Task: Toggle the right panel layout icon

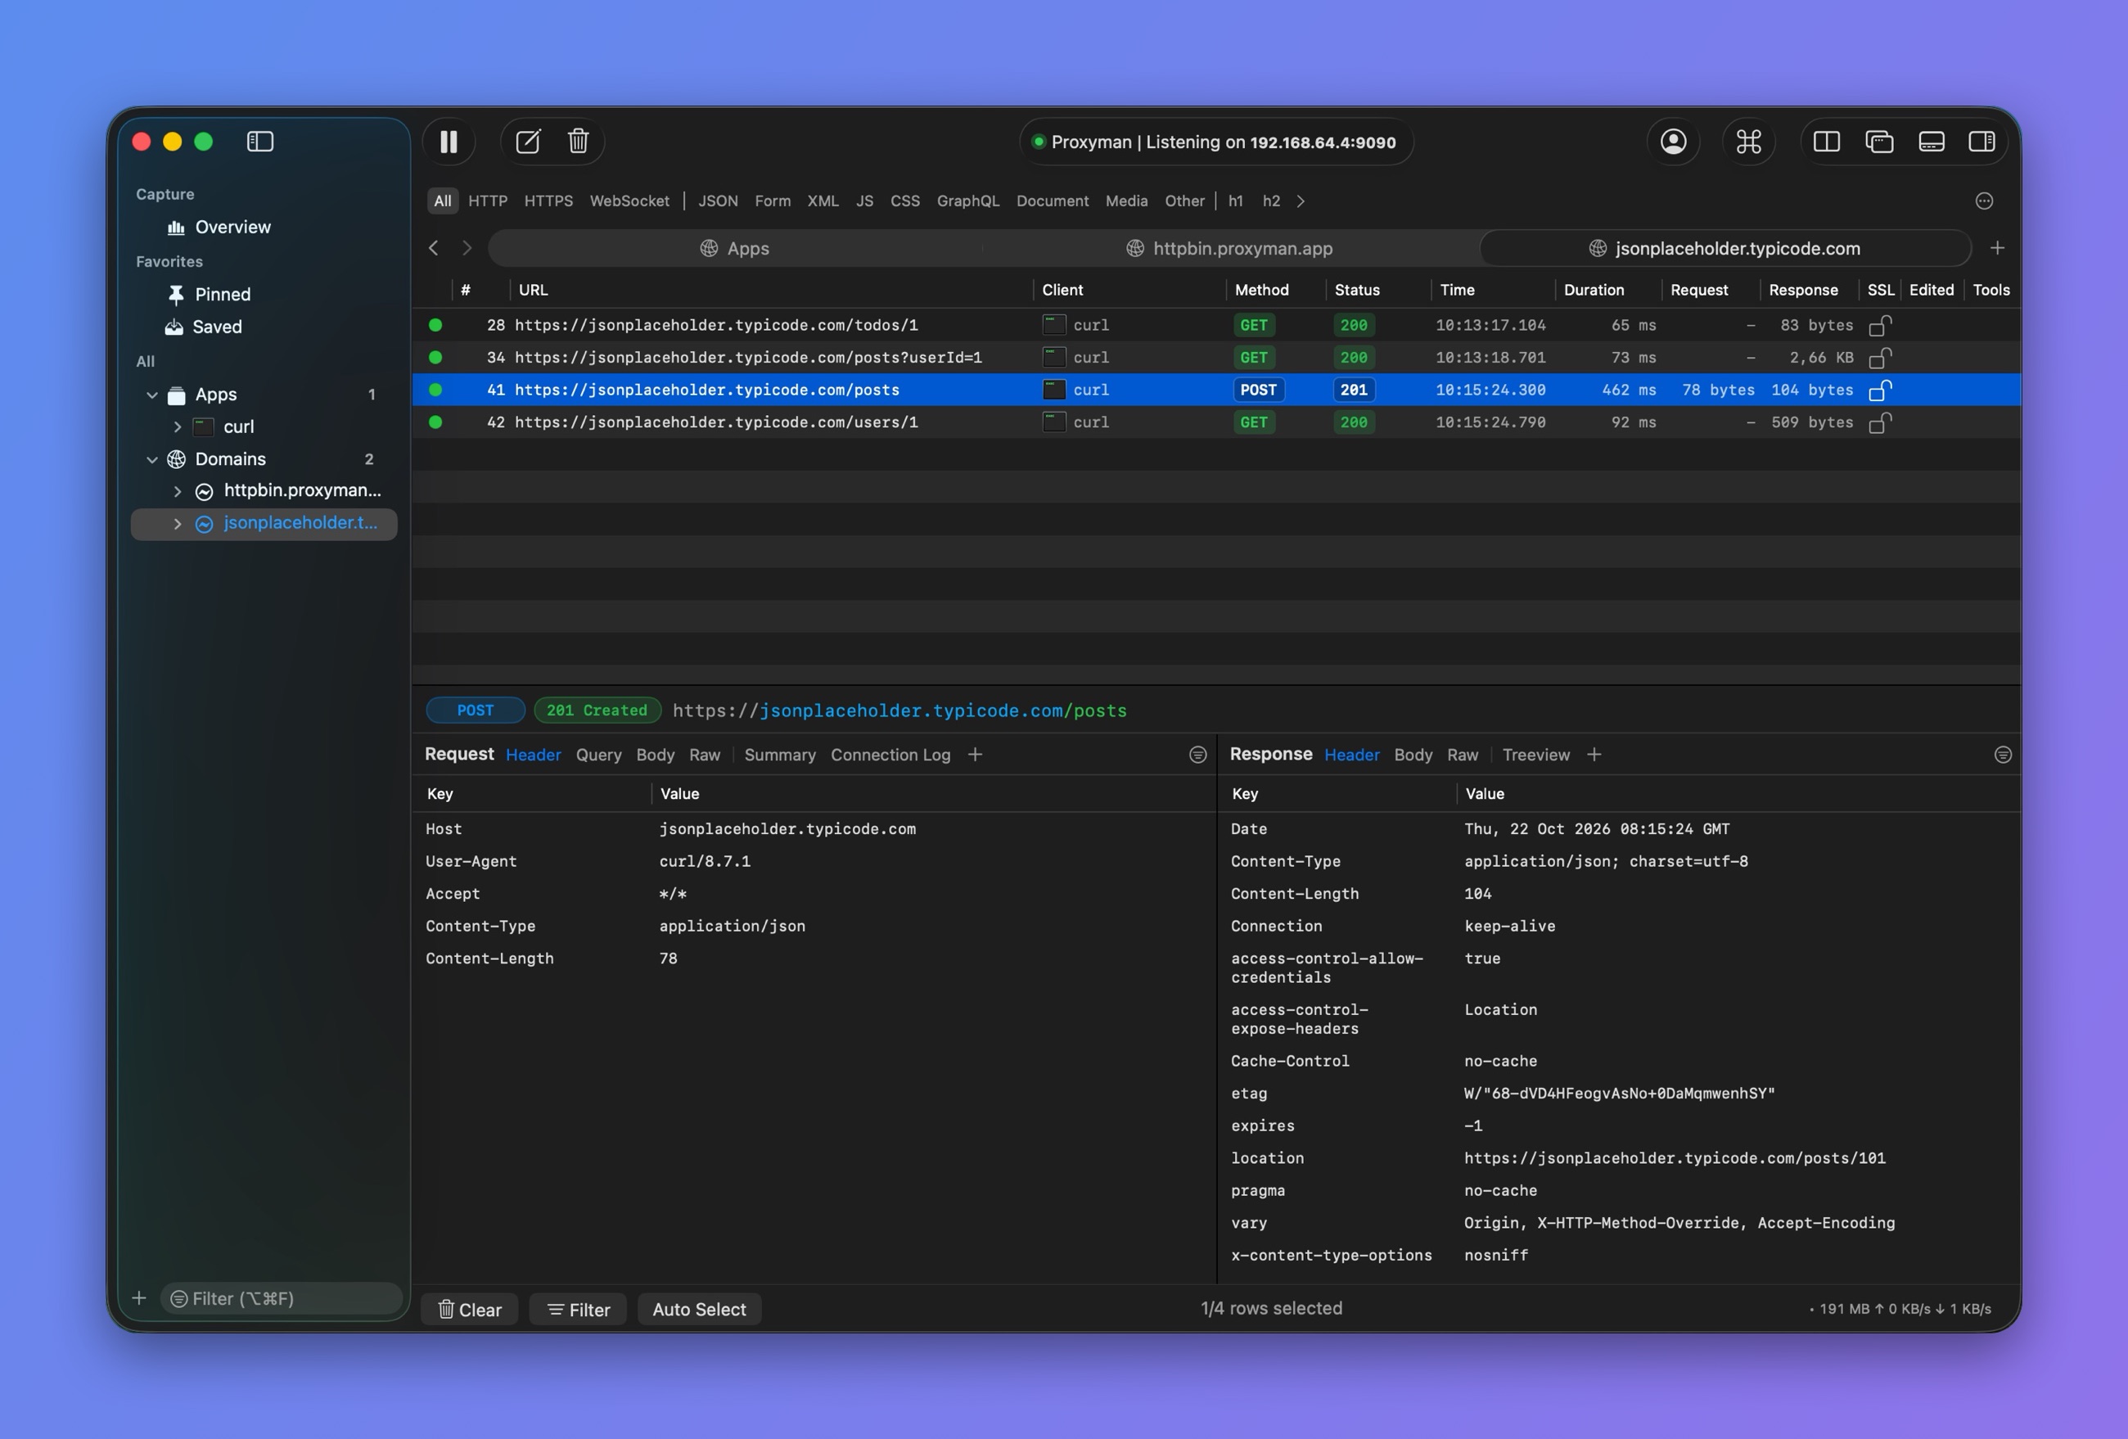Action: pyautogui.click(x=1982, y=142)
